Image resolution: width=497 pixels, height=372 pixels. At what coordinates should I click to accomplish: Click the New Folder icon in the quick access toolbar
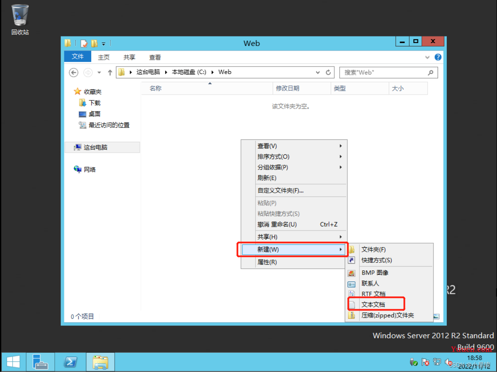coord(94,44)
